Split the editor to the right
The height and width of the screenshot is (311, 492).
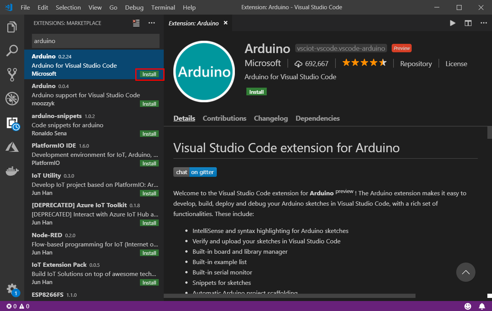pos(468,23)
